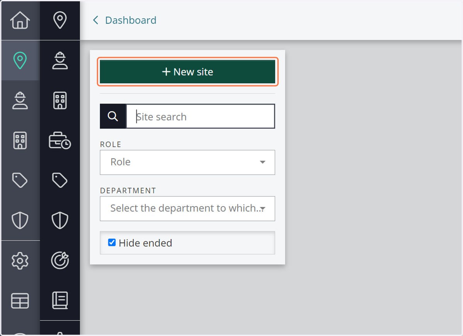Open the briefcase with clock icon
This screenshot has width=463, height=336.
pos(60,141)
